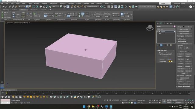Click the Hinge From Edge button
195x109 pixels.
coord(184,29)
